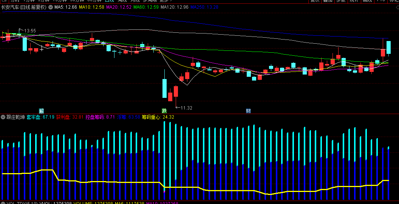Click the 筹码重心: 24.32 value
This screenshot has height=204, width=399.
(x=158, y=117)
